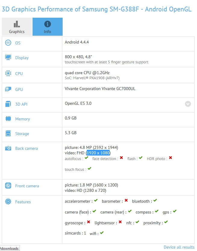The height and width of the screenshot is (251, 197).
Task: Click the GPU card icon
Action: tap(8, 89)
